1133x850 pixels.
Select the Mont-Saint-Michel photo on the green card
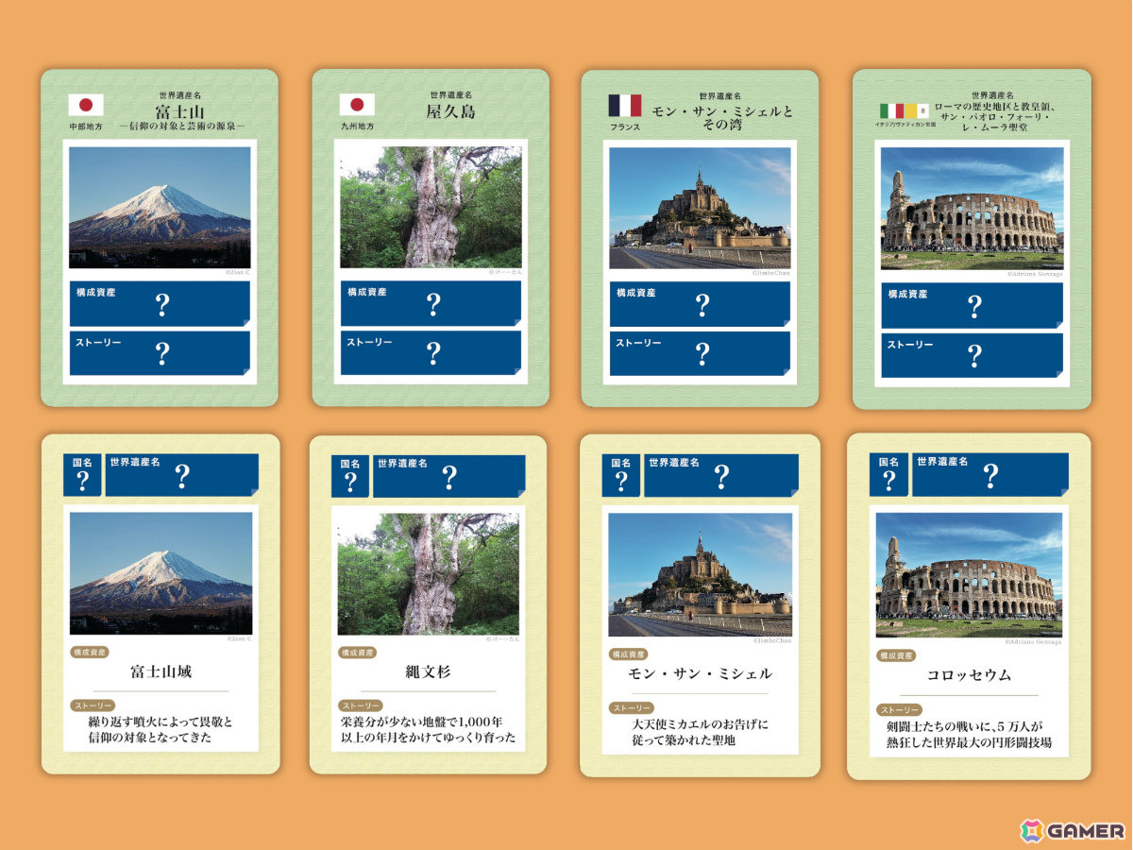pos(700,208)
